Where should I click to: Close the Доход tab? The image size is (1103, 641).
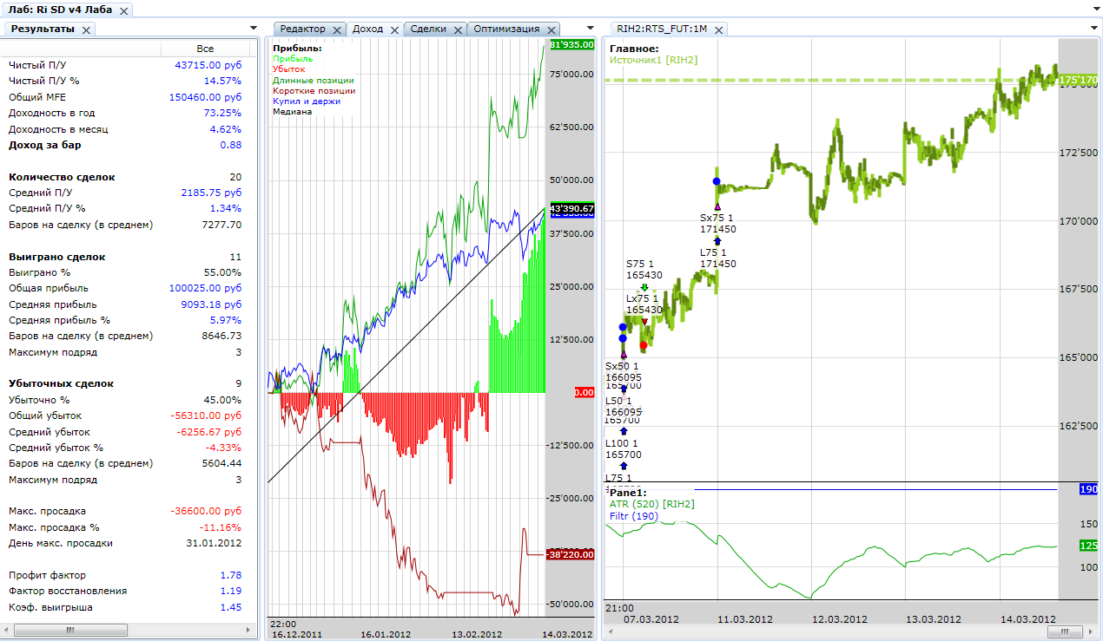tap(394, 29)
